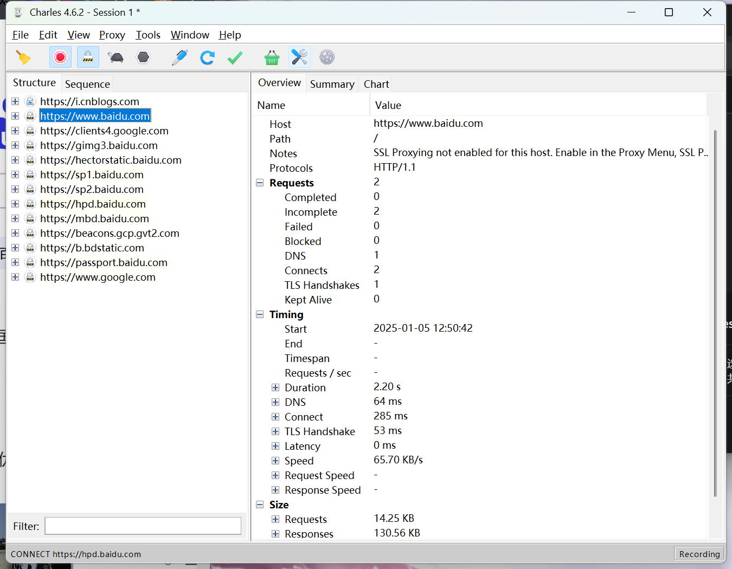732x569 pixels.
Task: Expand the Duration timing row
Action: [x=275, y=387]
